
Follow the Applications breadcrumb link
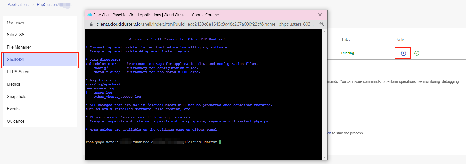point(18,5)
